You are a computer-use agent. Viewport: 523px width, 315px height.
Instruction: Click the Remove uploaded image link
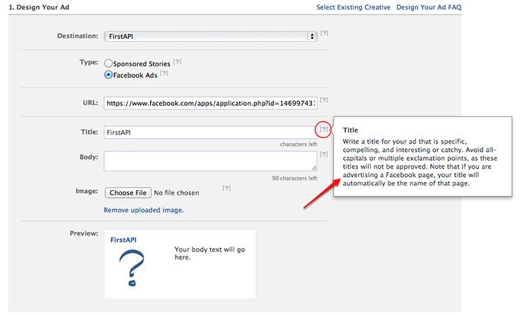tap(144, 210)
